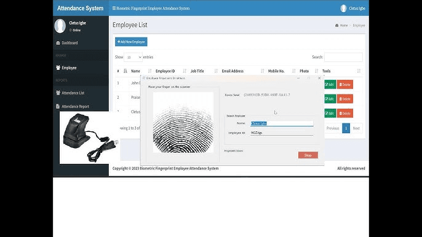The height and width of the screenshot is (237, 422).
Task: Click the Device Serial value text
Action: (267, 95)
